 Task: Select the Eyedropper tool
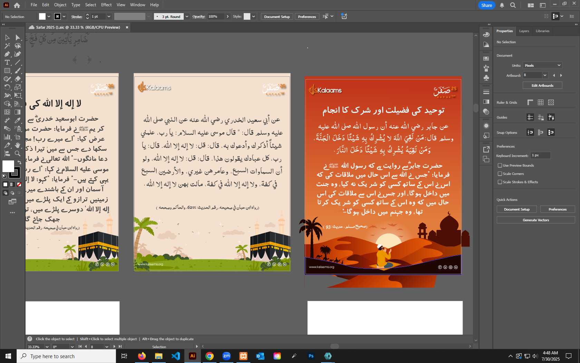click(x=18, y=120)
